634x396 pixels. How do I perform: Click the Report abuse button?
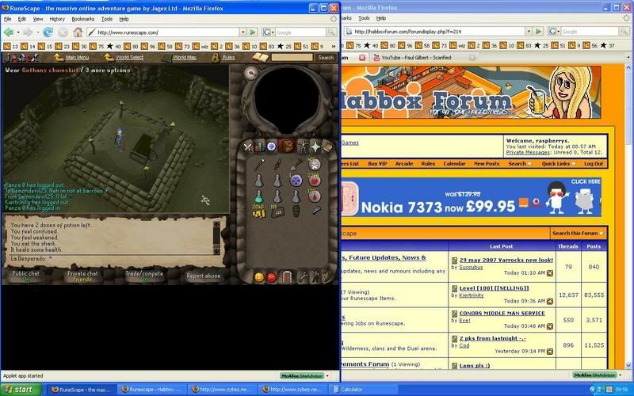tap(204, 276)
